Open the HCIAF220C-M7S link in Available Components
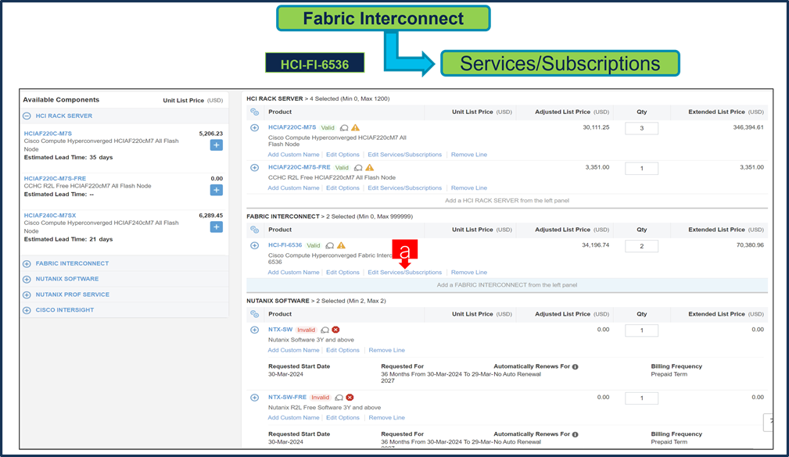The width and height of the screenshot is (789, 457). point(48,134)
